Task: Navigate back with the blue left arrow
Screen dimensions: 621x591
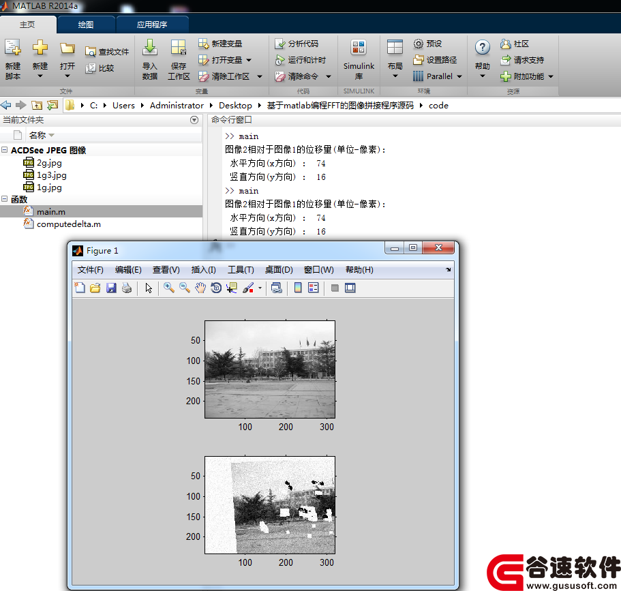Action: [x=6, y=105]
